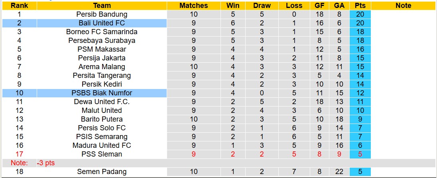Click the Note column header
The height and width of the screenshot is (178, 437).
[x=403, y=6]
